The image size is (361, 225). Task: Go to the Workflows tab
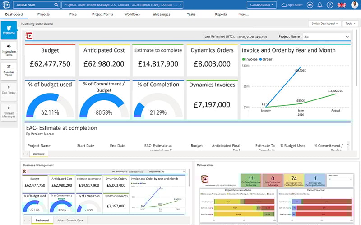click(132, 14)
